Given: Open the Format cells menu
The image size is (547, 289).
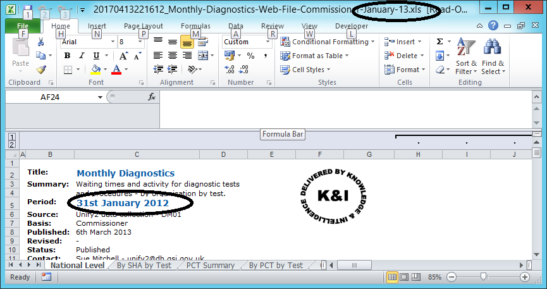Looking at the screenshot, I should (405, 70).
